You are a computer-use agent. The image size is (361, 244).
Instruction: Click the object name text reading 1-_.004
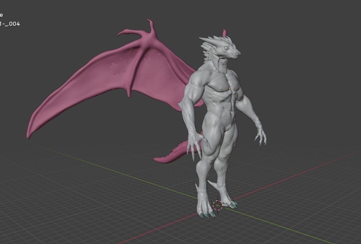coord(10,24)
